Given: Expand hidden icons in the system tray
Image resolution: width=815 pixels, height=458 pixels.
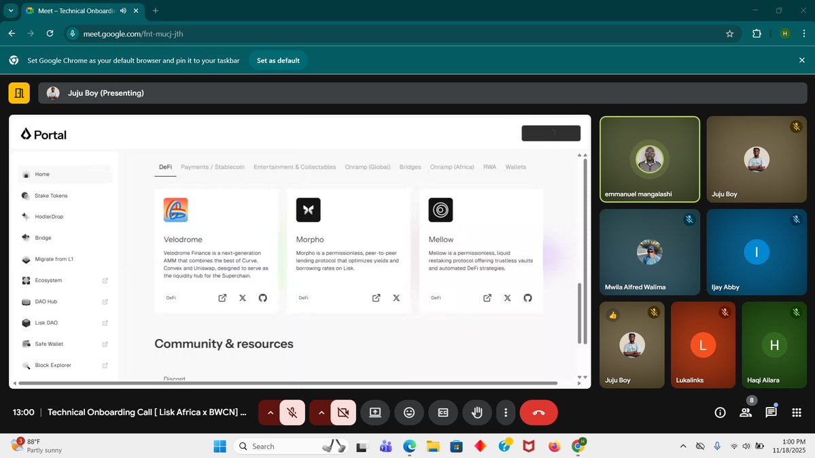Looking at the screenshot, I should coord(682,446).
